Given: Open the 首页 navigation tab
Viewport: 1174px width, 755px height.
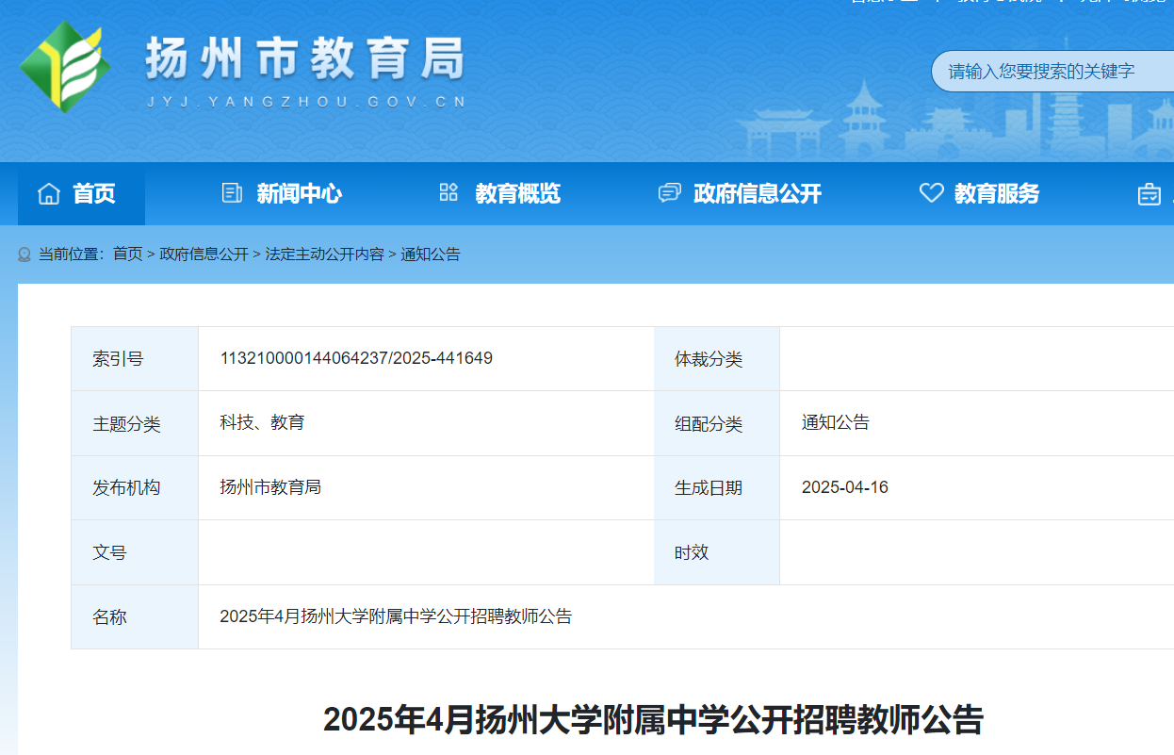Looking at the screenshot, I should pos(81,194).
